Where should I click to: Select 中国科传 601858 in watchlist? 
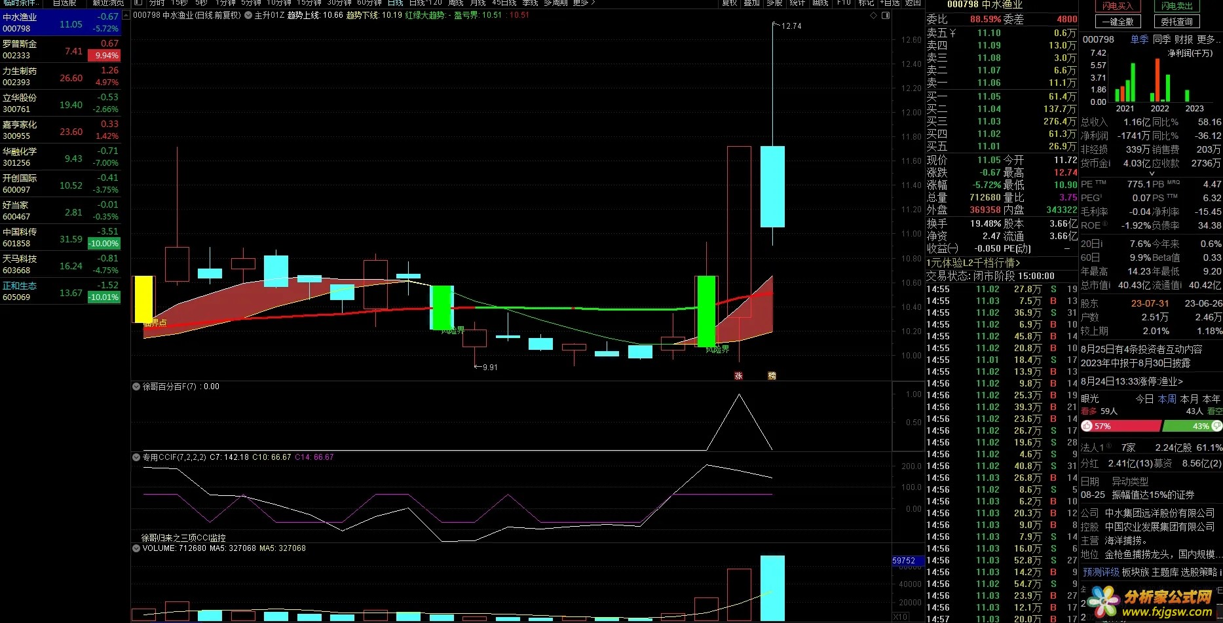60,238
